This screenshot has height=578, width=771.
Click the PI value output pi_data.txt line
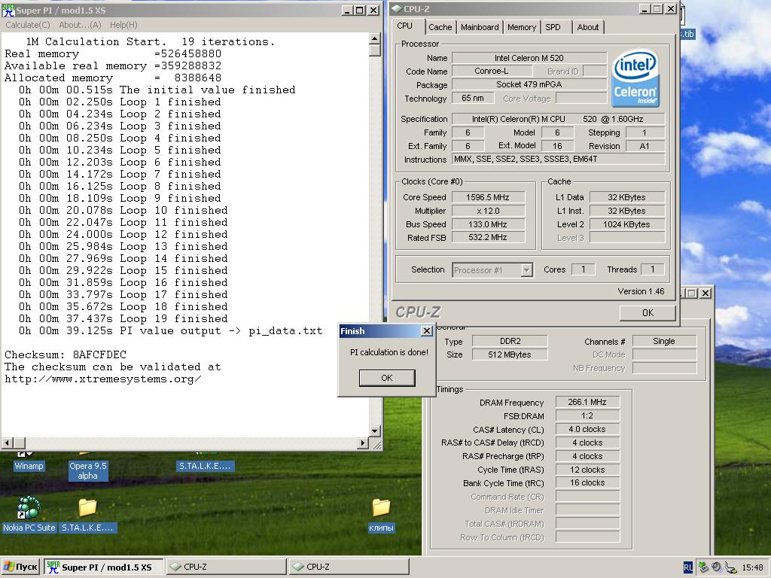pos(171,331)
